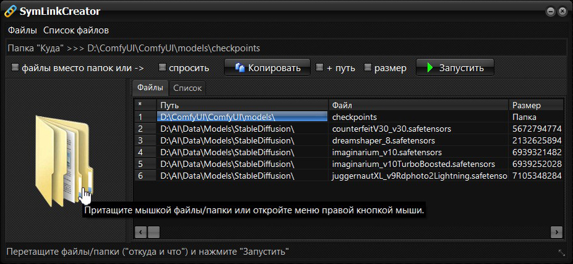This screenshot has width=573, height=264.
Task: Minimize the SymLinkCreator window
Action: pos(550,12)
